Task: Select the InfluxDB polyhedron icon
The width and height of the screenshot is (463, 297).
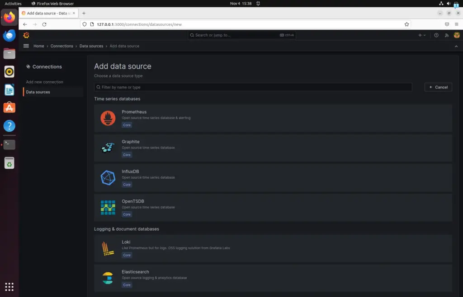Action: [x=108, y=178]
